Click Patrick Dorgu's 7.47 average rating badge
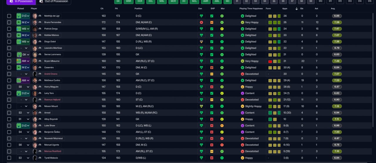The height and width of the screenshot is (163, 376). tap(337, 29)
